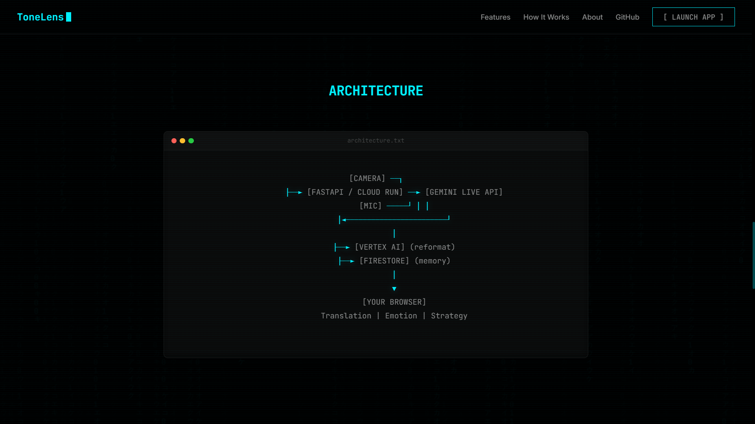Click the [VERTEX AI] (reformat) label

(x=405, y=247)
